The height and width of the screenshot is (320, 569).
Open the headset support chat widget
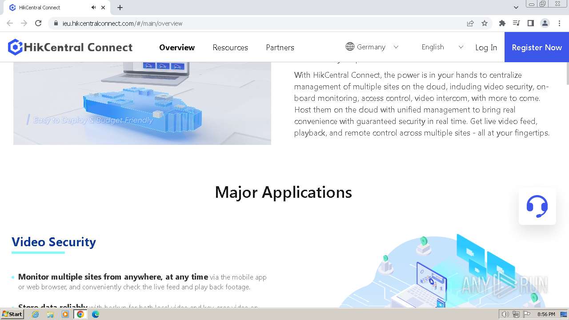point(537,206)
